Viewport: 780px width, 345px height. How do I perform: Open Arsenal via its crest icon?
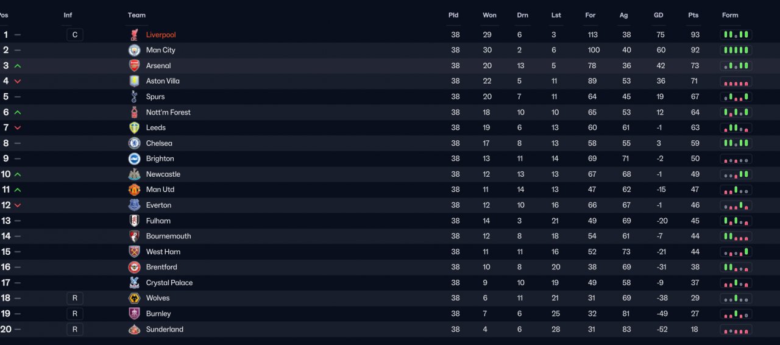(x=134, y=66)
